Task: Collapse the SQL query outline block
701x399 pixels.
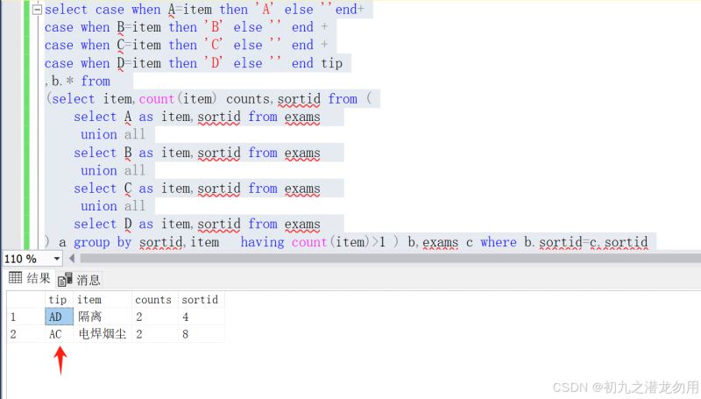Action: 35,10
